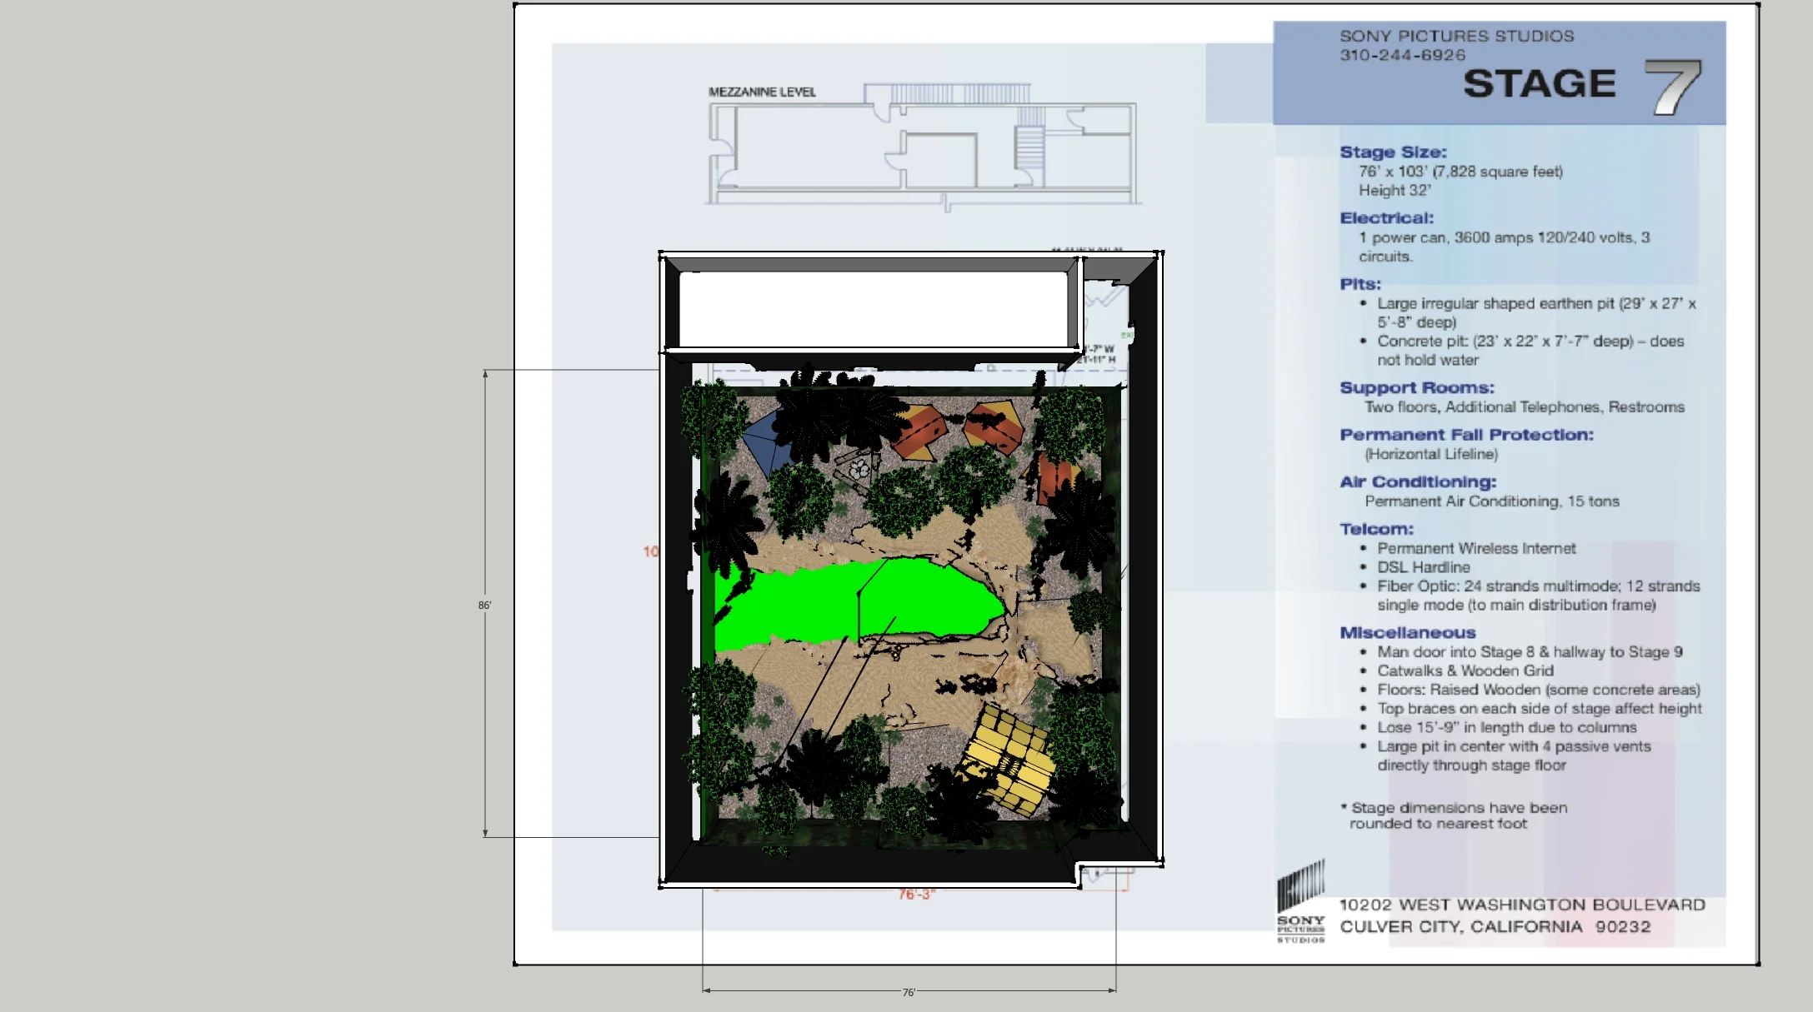Select the "Floors: Raised Wooden" bullet

coord(1539,690)
